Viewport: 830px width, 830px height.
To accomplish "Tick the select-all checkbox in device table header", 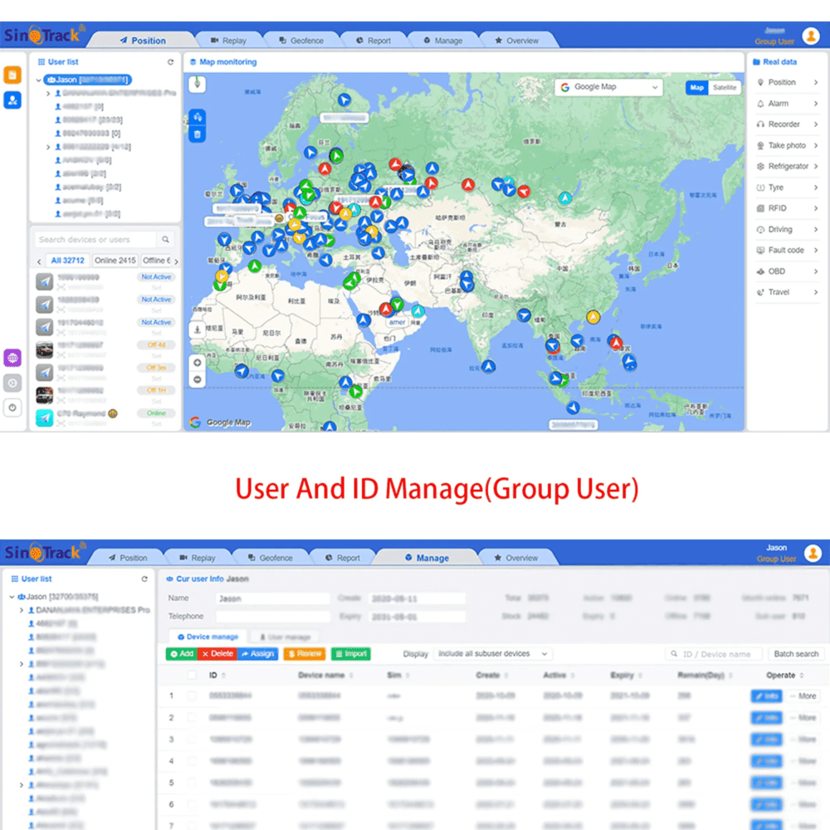I will click(x=193, y=675).
